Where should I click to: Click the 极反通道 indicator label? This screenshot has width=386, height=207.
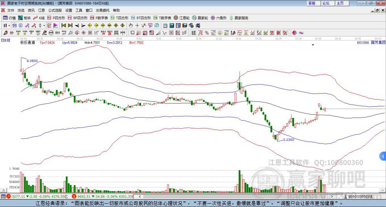(x=28, y=42)
